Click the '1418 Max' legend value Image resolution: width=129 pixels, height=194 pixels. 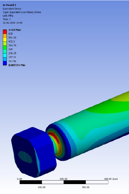coord(15,30)
